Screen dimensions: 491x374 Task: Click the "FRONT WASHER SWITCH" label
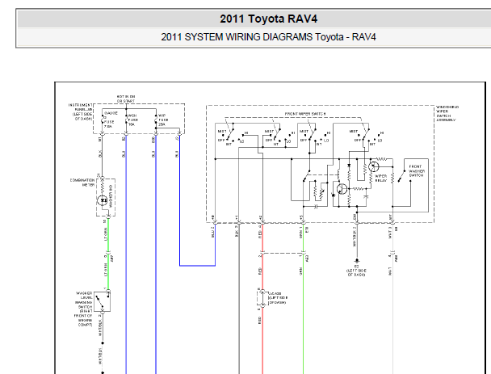pyautogui.click(x=416, y=171)
